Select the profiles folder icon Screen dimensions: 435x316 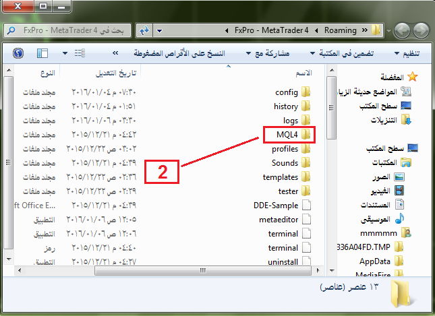coord(306,149)
